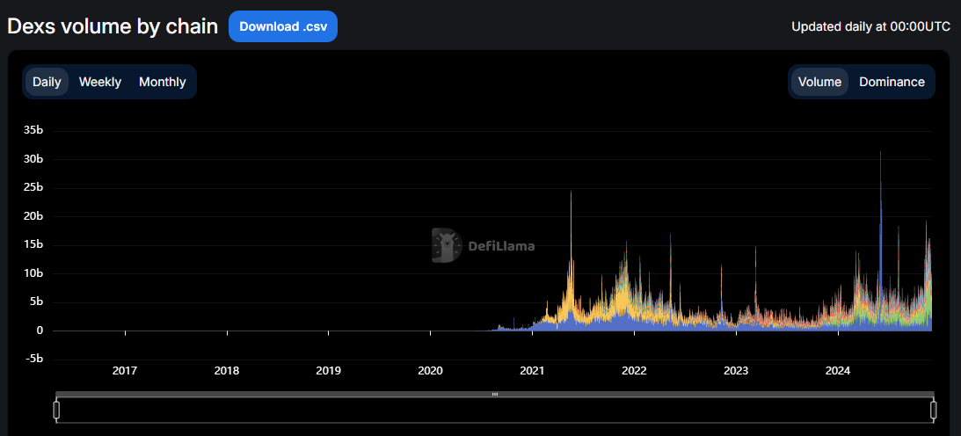Click the 2024 x-axis label

(x=838, y=370)
